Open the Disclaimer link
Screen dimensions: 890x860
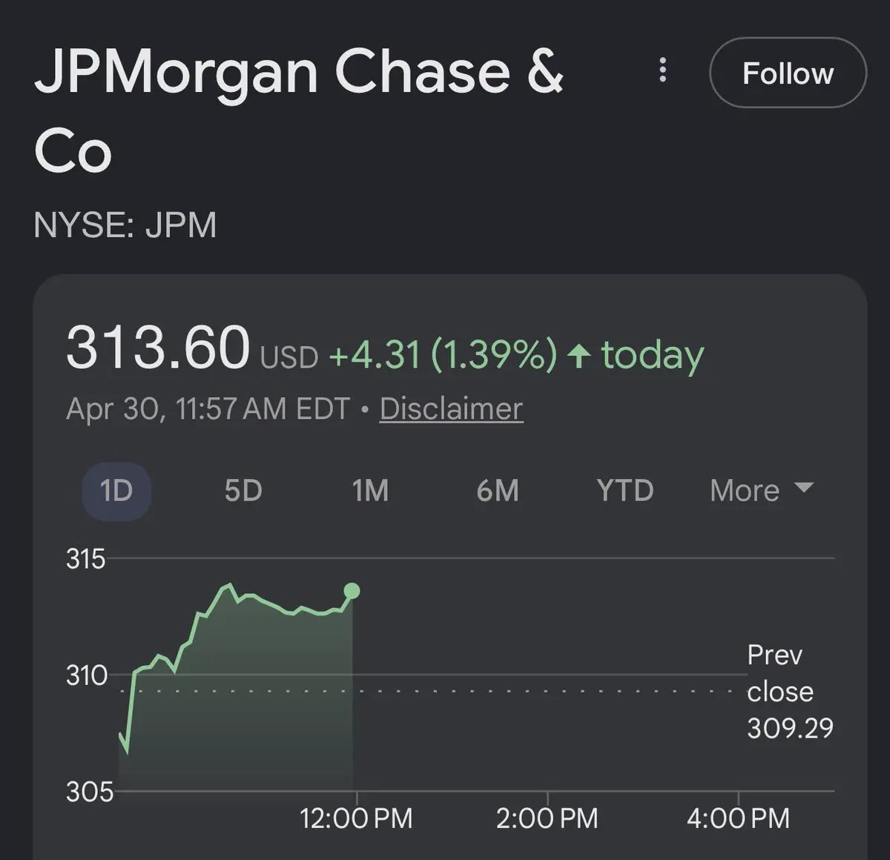(x=451, y=408)
